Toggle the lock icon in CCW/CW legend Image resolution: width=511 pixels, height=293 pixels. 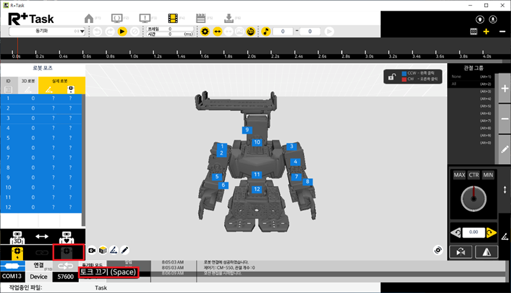point(390,77)
